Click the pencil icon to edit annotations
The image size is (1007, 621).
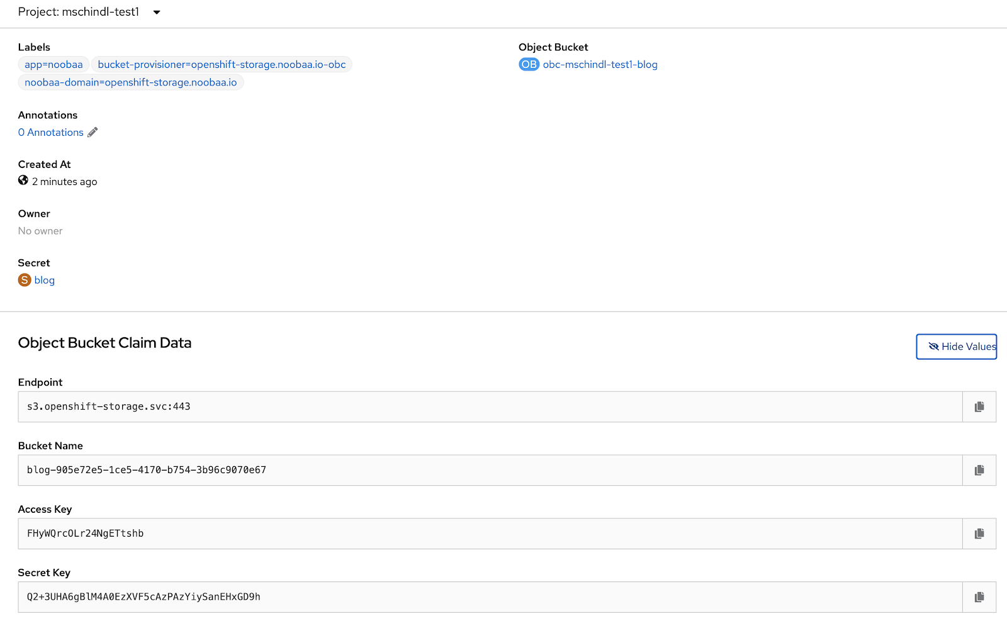tap(93, 132)
